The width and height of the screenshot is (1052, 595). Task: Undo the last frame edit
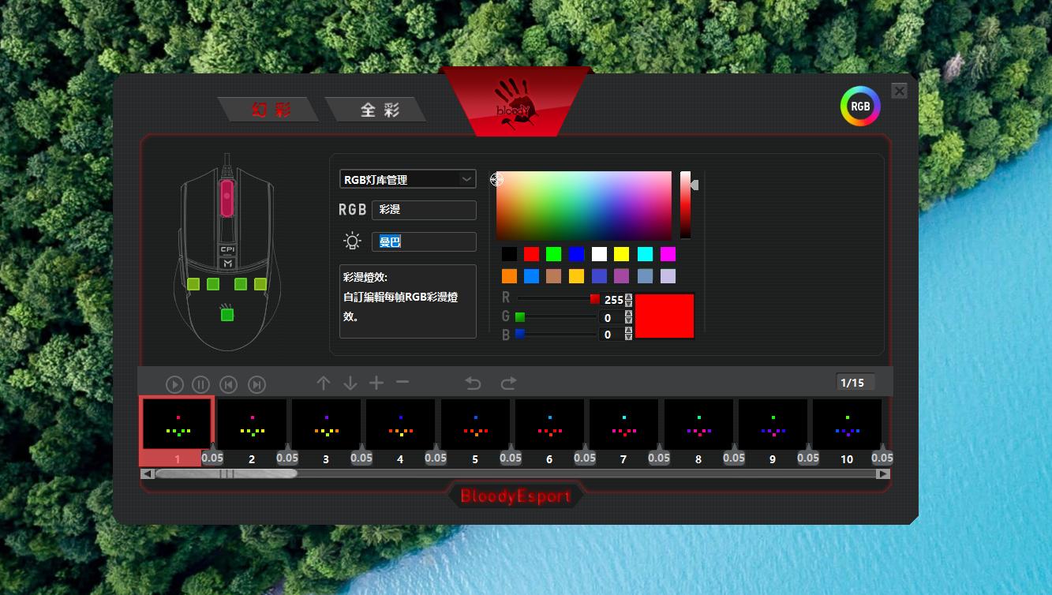(x=473, y=383)
